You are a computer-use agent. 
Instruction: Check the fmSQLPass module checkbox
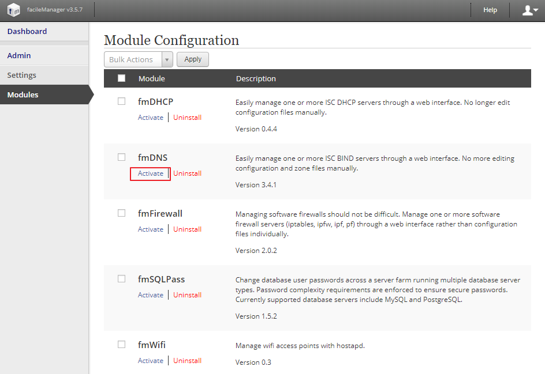(121, 279)
